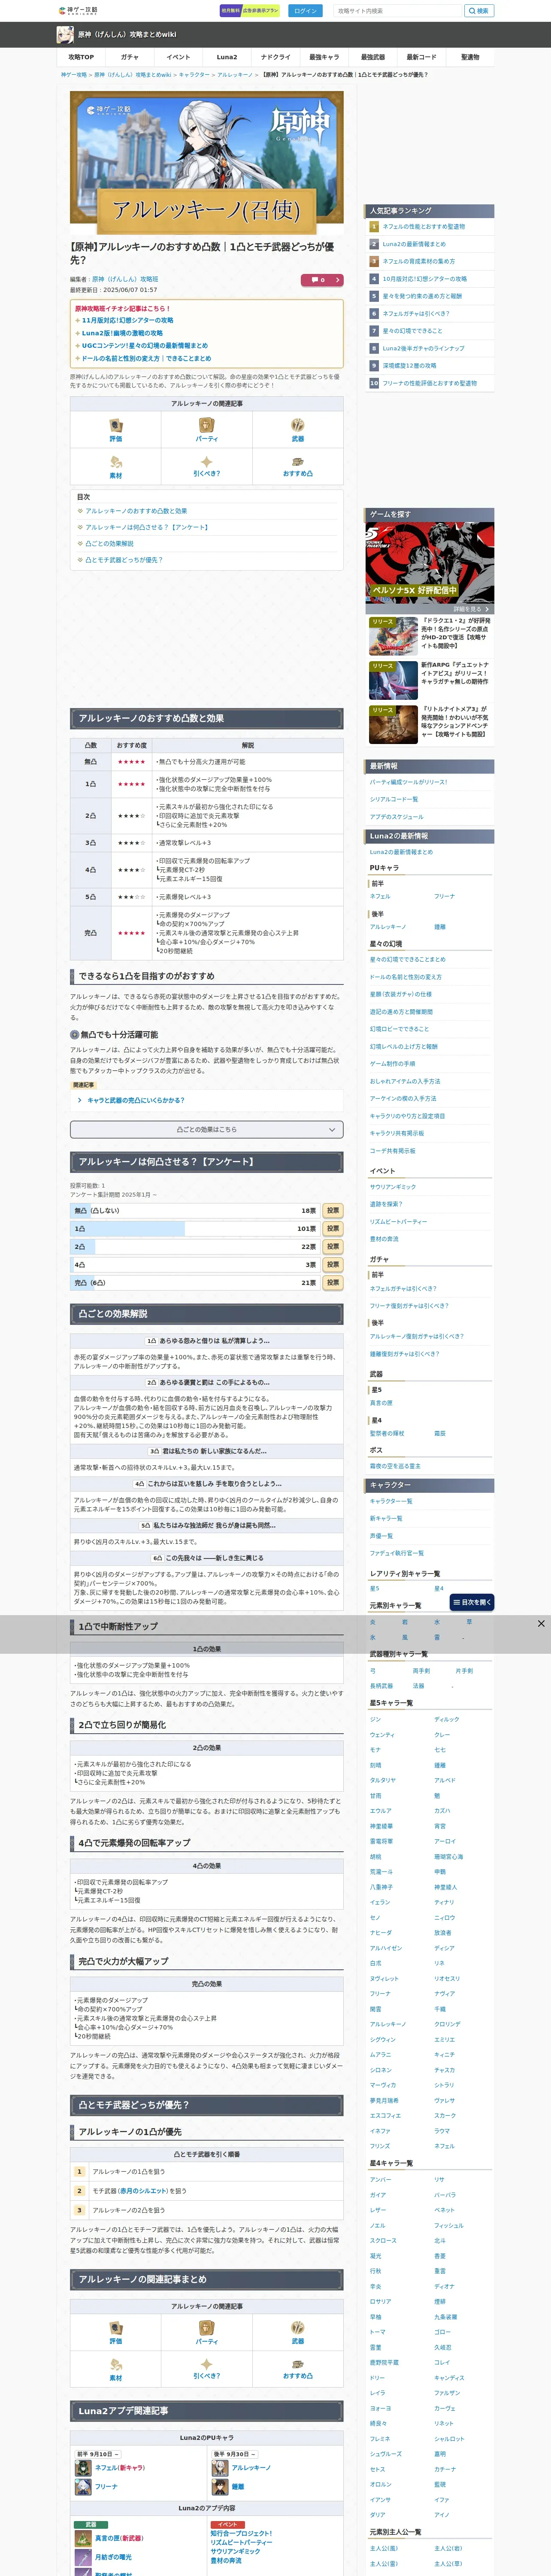Image resolution: width=551 pixels, height=2576 pixels.
Task: Click the comment count bubble button
Action: [322, 280]
